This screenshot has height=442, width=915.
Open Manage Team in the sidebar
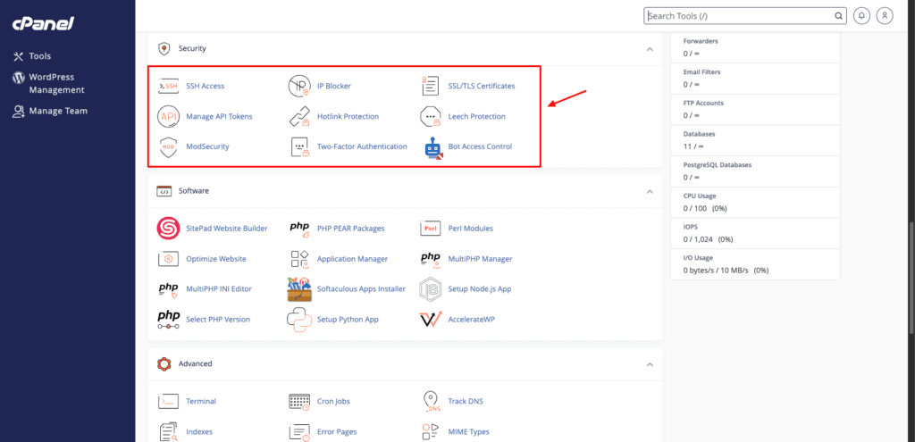tap(50, 111)
